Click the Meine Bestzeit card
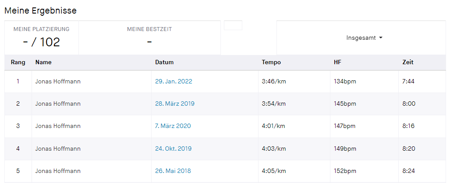 point(149,38)
